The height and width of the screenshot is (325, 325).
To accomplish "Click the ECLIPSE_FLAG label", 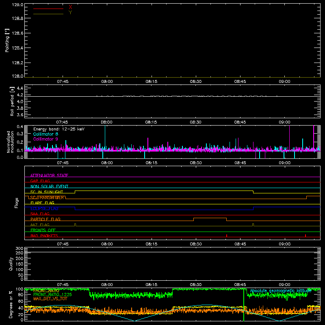I will [44, 208].
